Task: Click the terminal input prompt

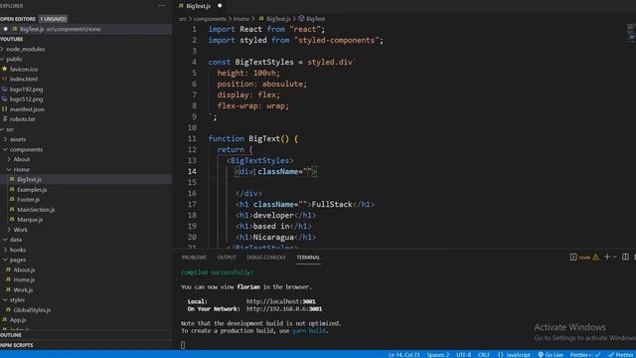Action: [183, 345]
